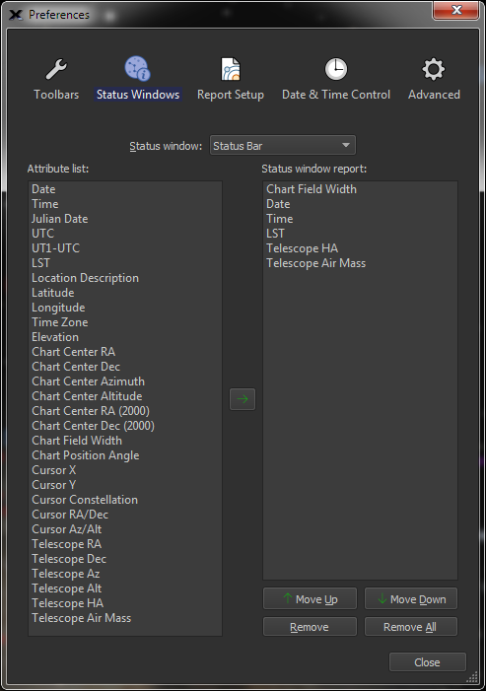The image size is (486, 691).
Task: Select the Time Zone attribute
Action: [125, 322]
